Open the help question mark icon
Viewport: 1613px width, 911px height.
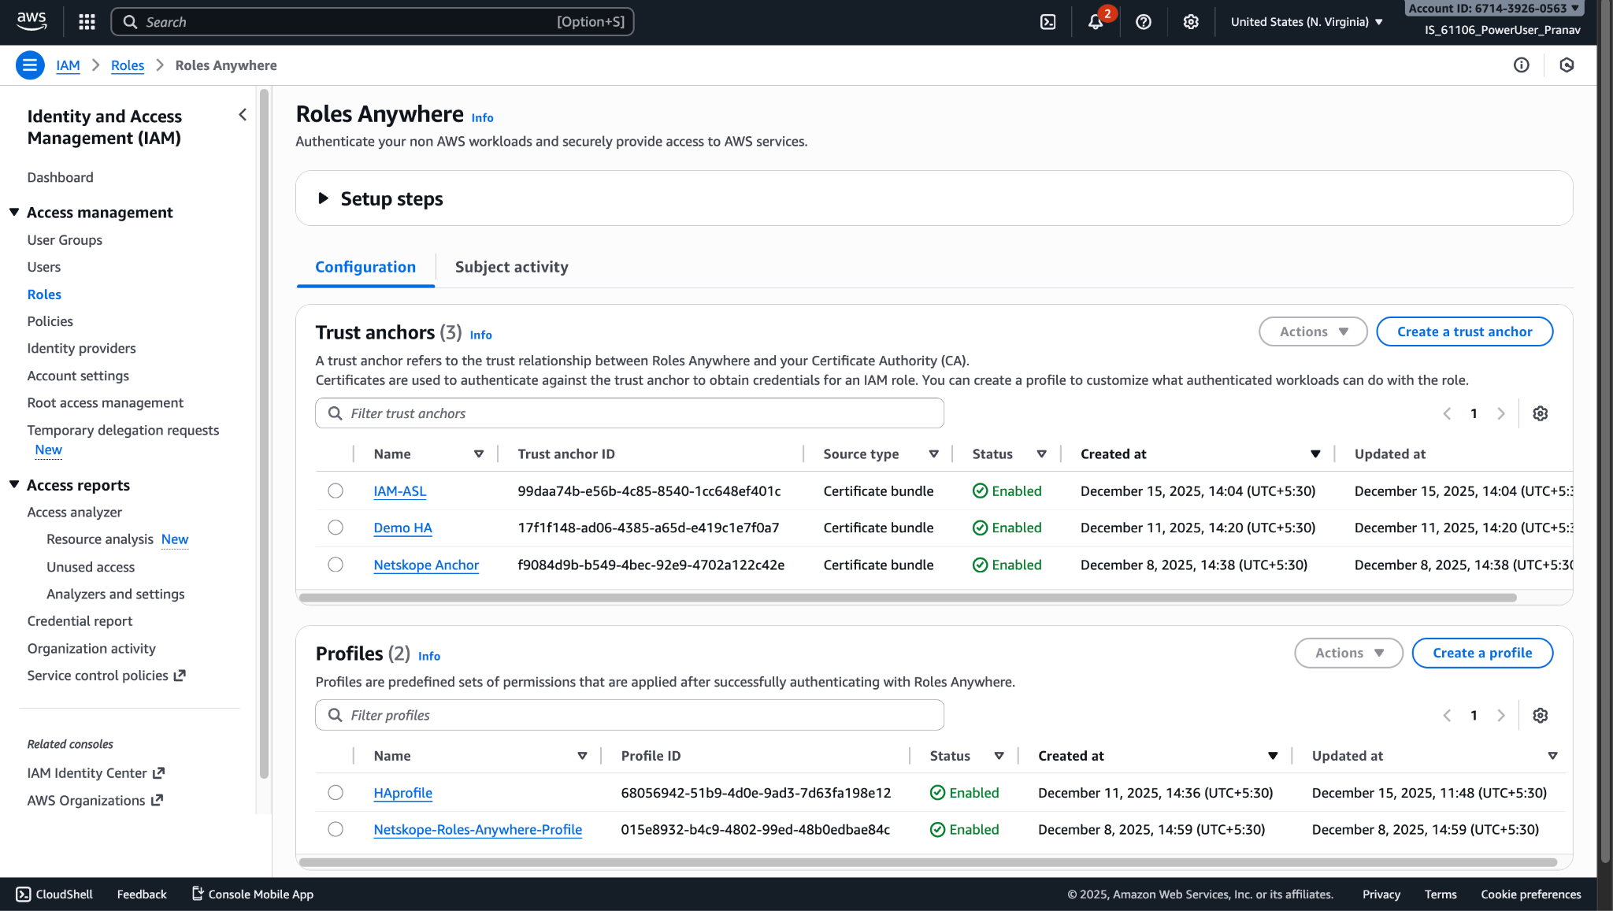coord(1144,22)
